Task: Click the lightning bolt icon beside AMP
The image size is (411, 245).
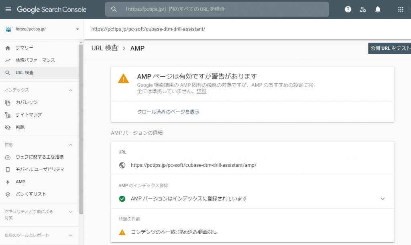Action: point(8,182)
